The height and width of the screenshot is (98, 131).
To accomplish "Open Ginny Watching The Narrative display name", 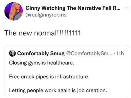I will 73,8.
